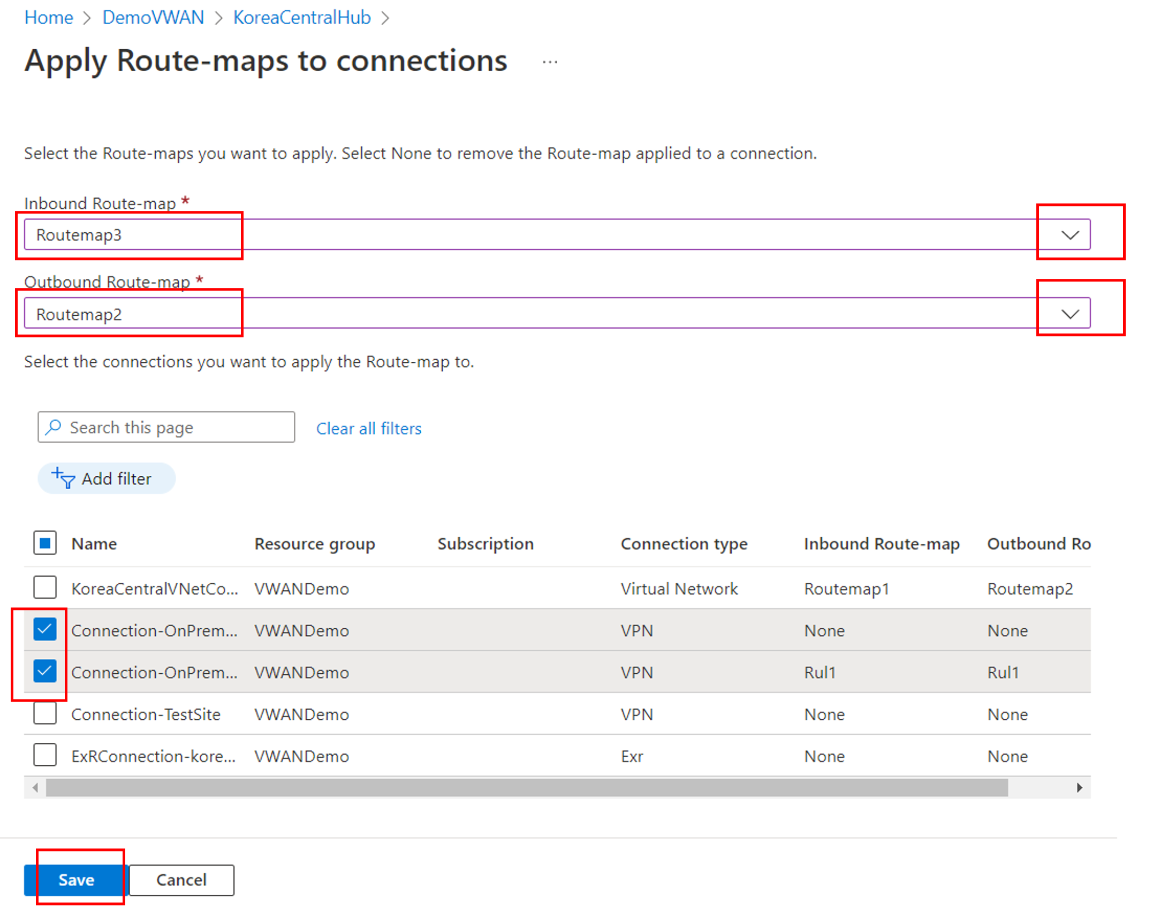Expand the Outbound Route-map dropdown chevron
The image size is (1153, 913).
point(1069,314)
